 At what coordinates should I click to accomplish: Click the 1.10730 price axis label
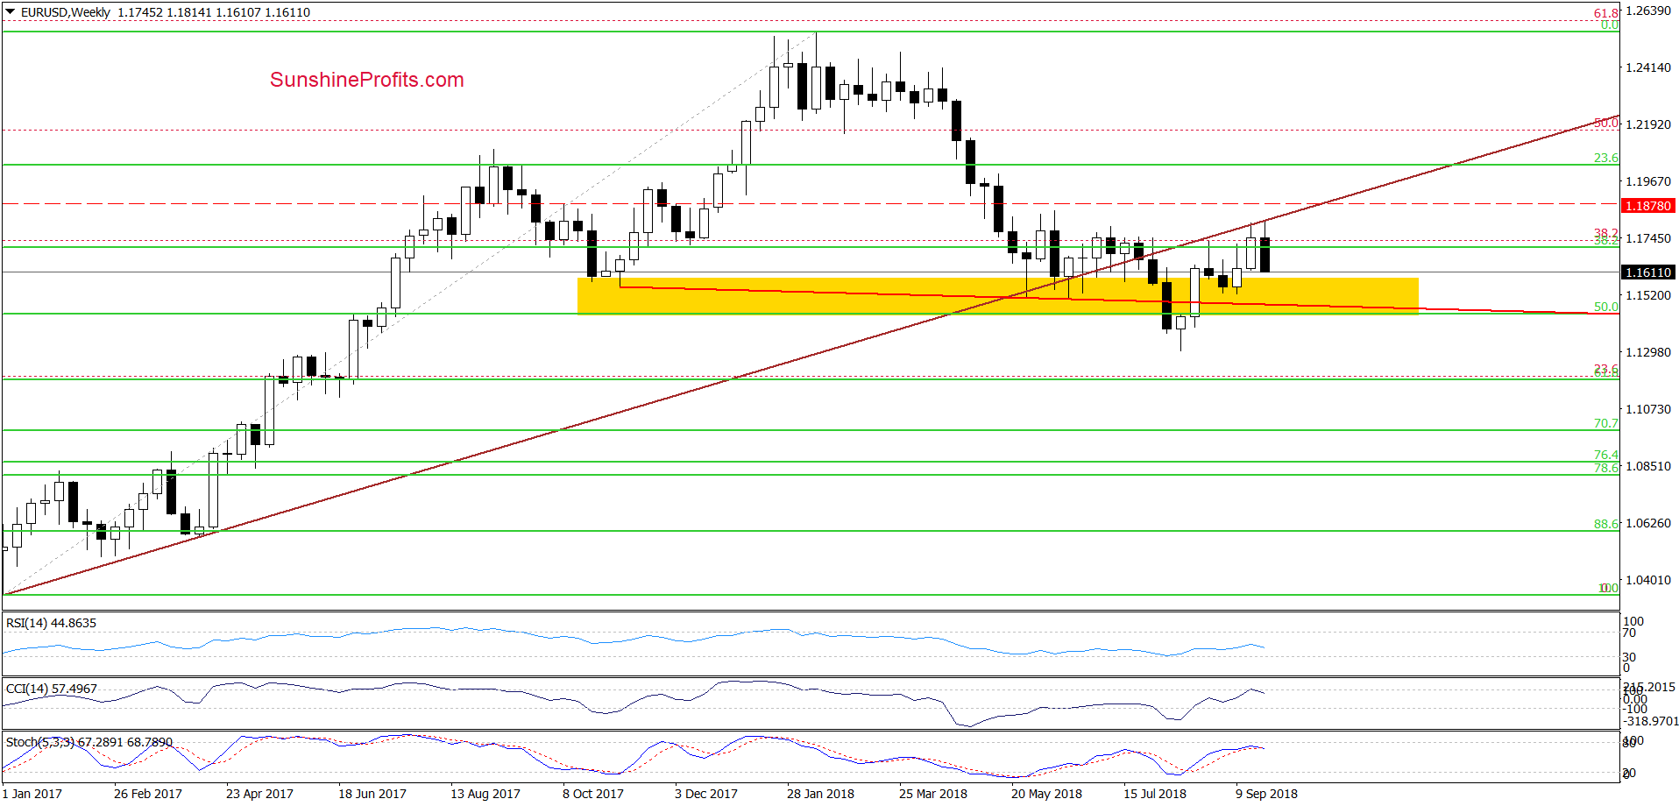[1648, 409]
